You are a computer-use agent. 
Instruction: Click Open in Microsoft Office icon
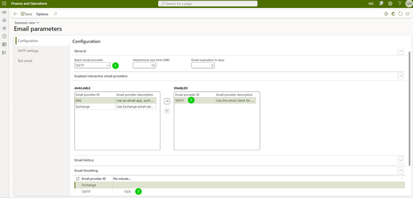tap(393, 14)
